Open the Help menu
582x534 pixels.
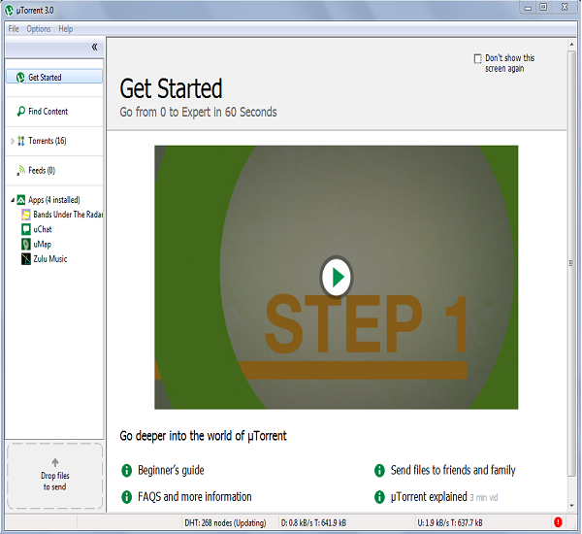66,29
